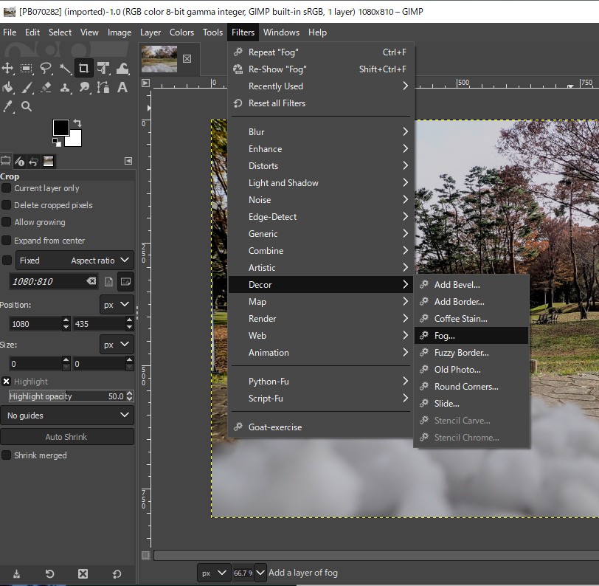Select Repeat "Fog" menu entry
Image resolution: width=599 pixels, height=586 pixels.
click(x=321, y=52)
